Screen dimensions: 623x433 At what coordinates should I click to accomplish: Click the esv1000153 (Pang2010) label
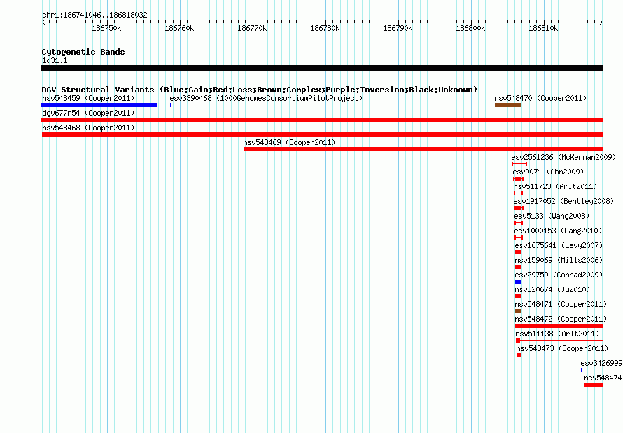(558, 231)
